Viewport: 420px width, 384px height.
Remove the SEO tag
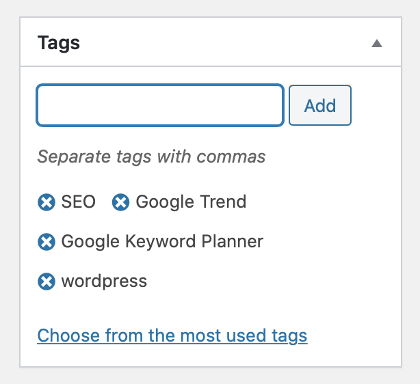pyautogui.click(x=46, y=202)
